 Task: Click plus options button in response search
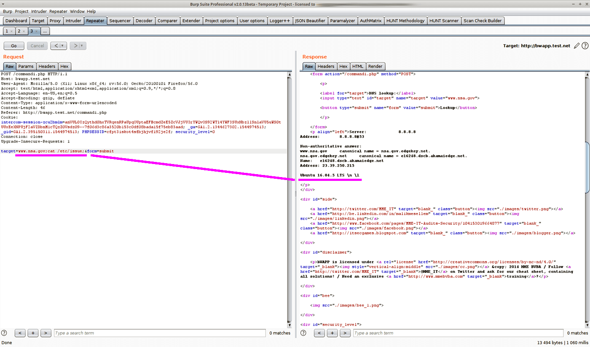pyautogui.click(x=332, y=333)
